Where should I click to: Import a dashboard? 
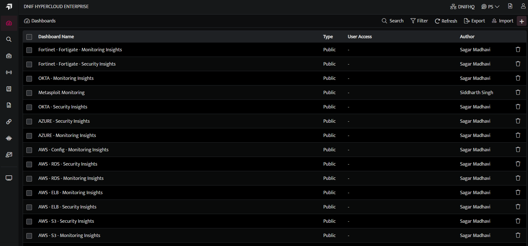(503, 21)
